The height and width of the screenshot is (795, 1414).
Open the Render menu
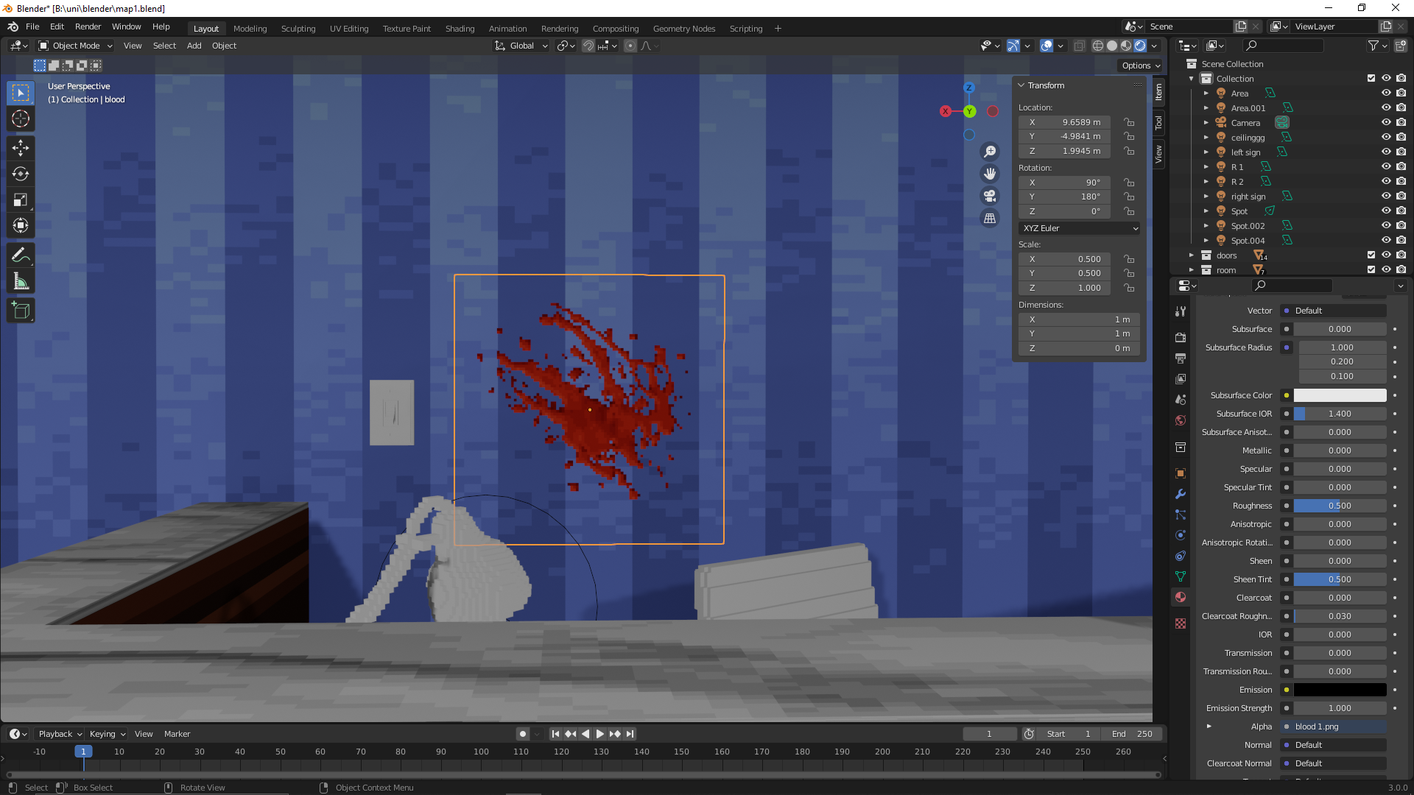tap(88, 26)
